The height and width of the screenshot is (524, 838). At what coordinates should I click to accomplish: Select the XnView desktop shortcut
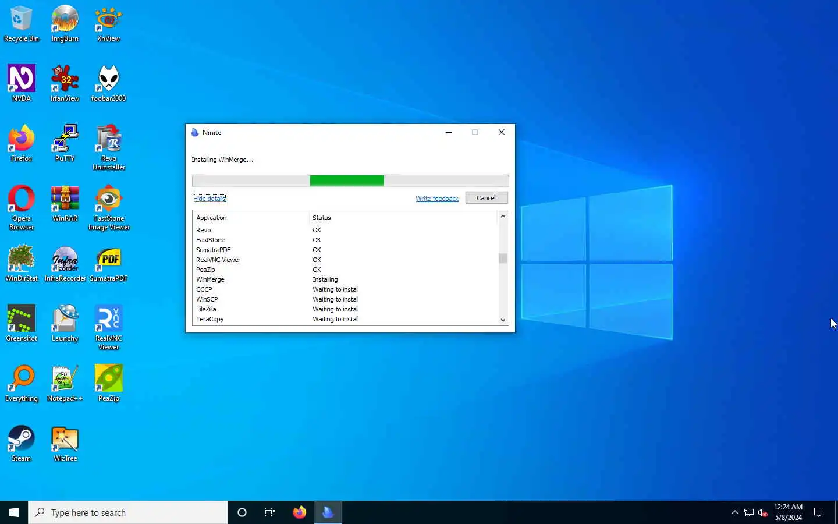[x=108, y=24]
